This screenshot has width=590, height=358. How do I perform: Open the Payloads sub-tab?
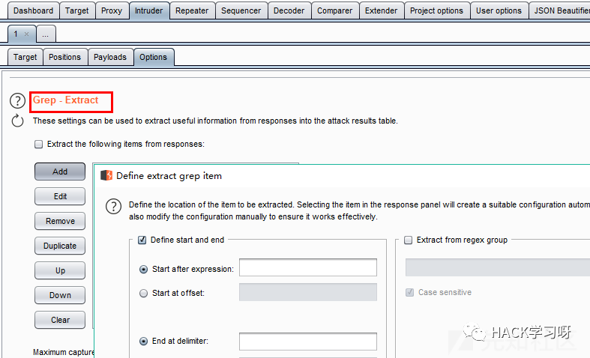[110, 57]
